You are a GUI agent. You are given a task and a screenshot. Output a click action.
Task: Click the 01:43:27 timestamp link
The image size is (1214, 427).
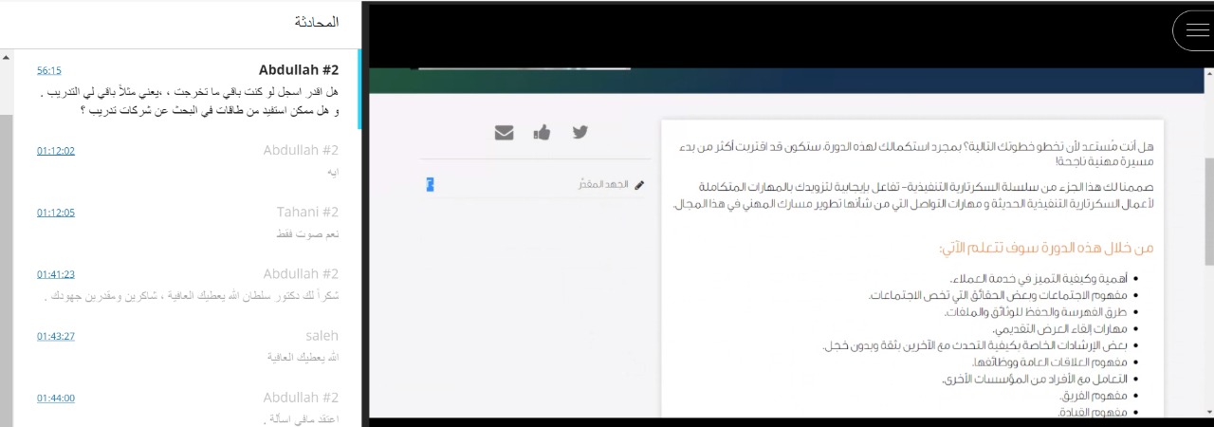56,336
